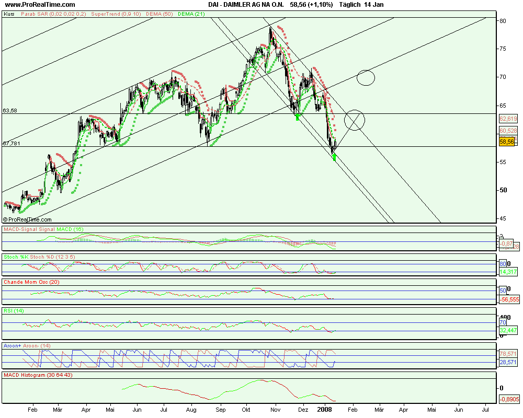The image size is (523, 418).
Task: Click the 80 price scale label
Action: 503,21
